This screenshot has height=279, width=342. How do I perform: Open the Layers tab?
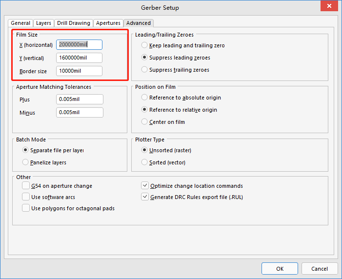(43, 23)
